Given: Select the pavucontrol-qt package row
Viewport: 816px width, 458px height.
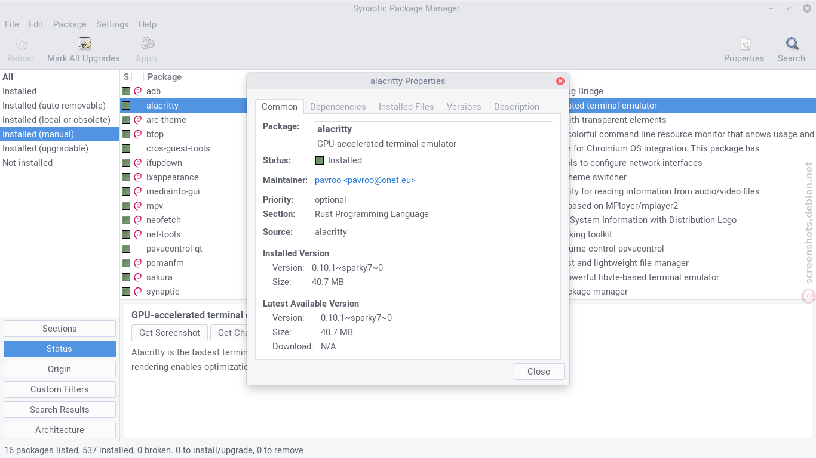Looking at the screenshot, I should coord(174,249).
